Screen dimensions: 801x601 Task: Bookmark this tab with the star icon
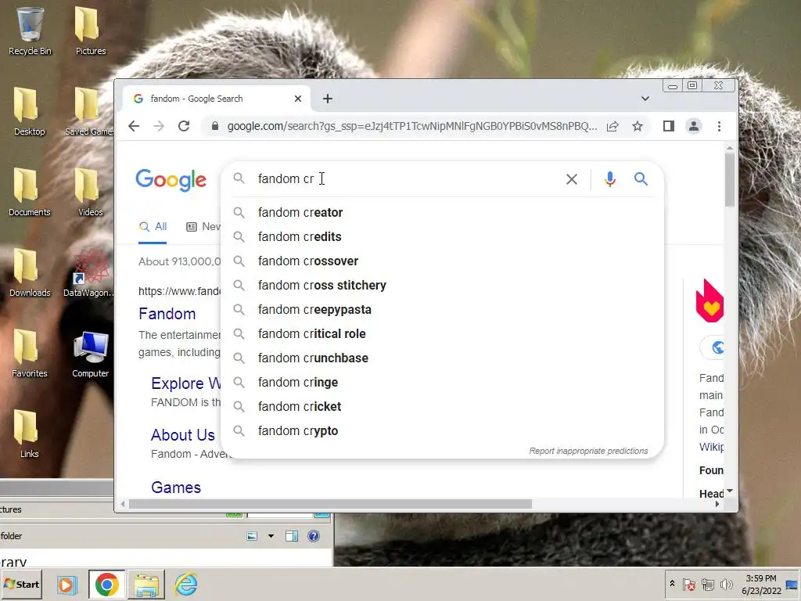pos(637,126)
